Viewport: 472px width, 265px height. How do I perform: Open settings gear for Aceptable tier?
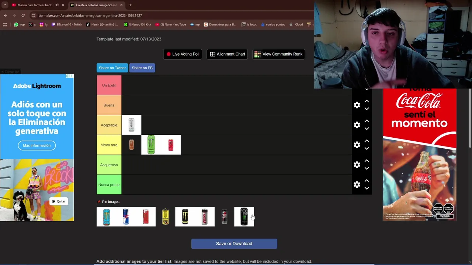[x=357, y=125]
